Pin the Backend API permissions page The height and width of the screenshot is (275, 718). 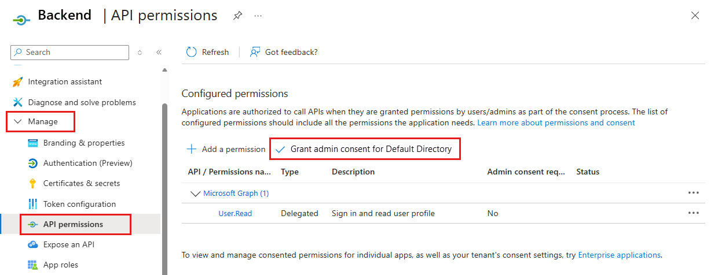coord(238,16)
